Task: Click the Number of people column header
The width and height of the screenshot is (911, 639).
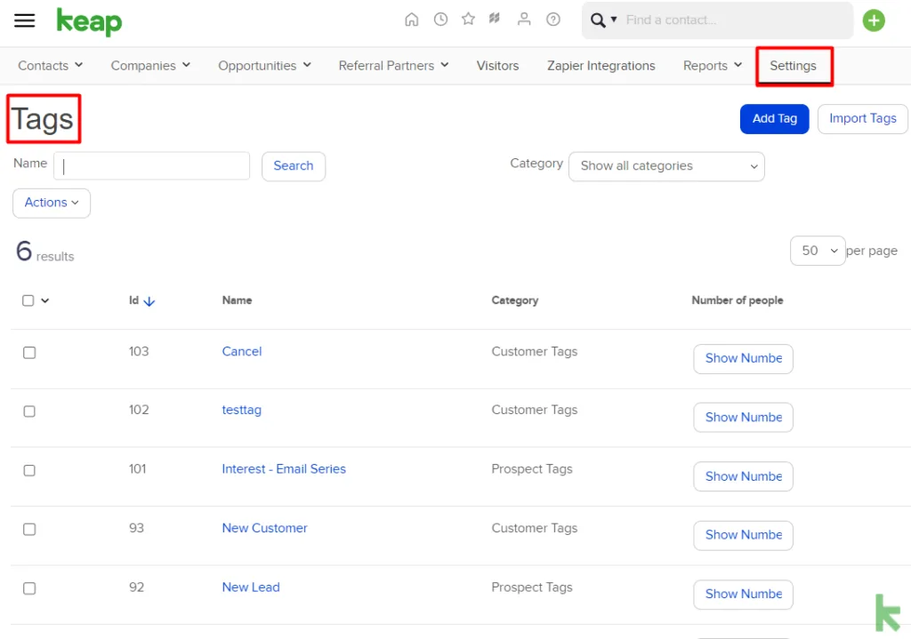Action: (738, 300)
